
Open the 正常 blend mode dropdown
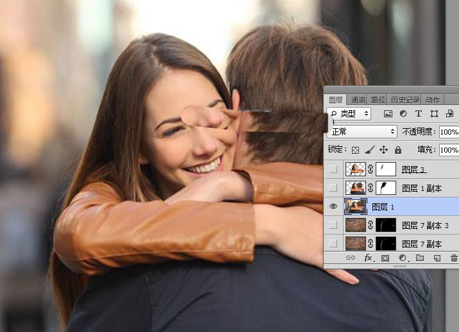click(x=362, y=132)
